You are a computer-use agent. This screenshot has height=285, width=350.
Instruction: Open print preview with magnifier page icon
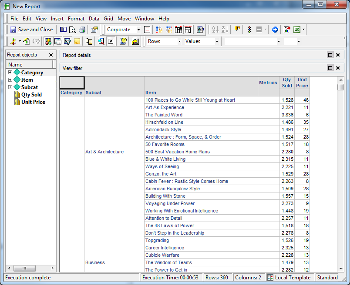click(73, 30)
